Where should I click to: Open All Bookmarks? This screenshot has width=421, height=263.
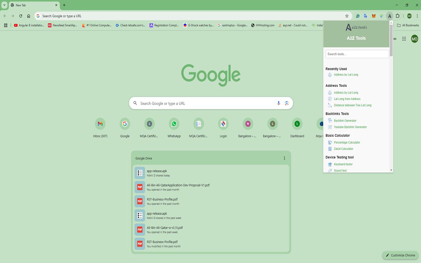point(408,25)
